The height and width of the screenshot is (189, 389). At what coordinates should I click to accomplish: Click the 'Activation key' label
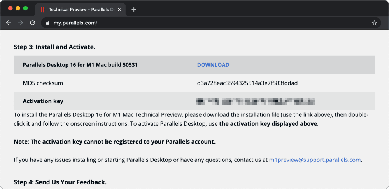pyautogui.click(x=43, y=101)
